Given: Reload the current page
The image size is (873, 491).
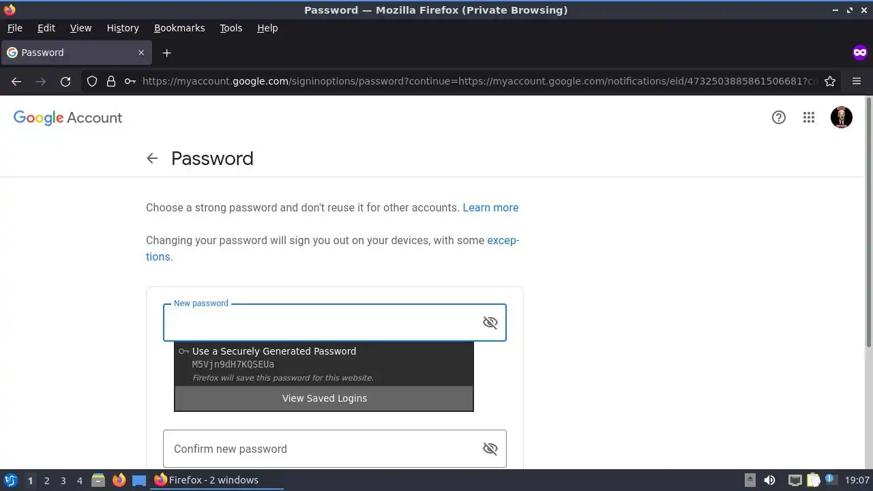Looking at the screenshot, I should tap(65, 81).
